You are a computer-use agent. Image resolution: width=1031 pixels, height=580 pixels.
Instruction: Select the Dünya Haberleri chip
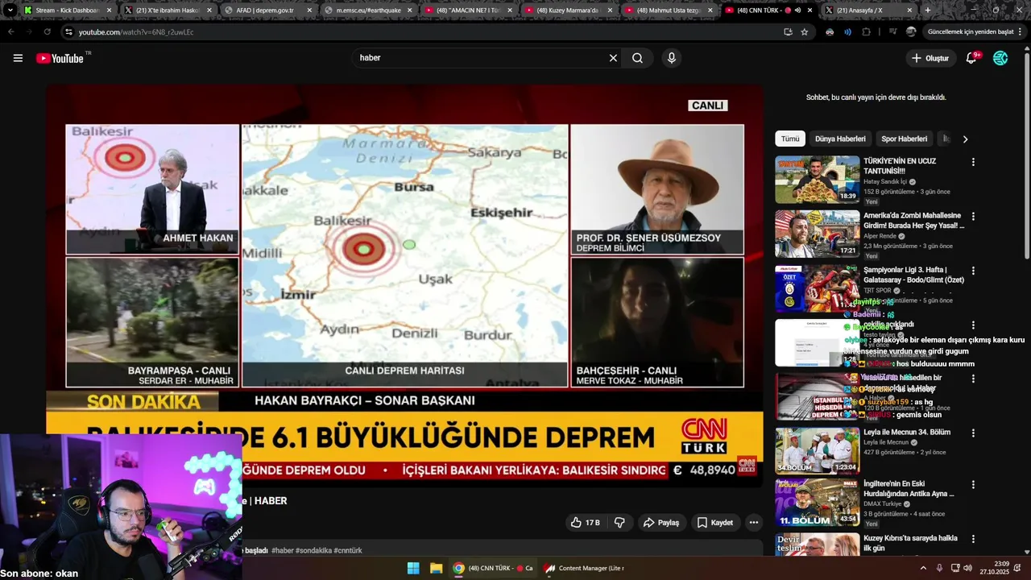[840, 139]
